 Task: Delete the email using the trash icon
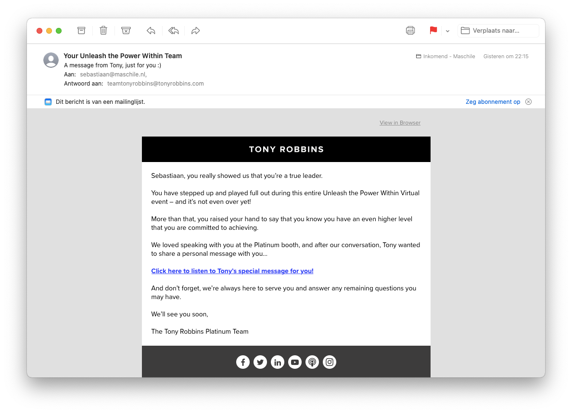coord(103,31)
